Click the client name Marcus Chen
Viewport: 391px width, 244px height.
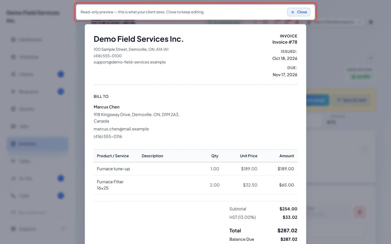click(x=106, y=107)
